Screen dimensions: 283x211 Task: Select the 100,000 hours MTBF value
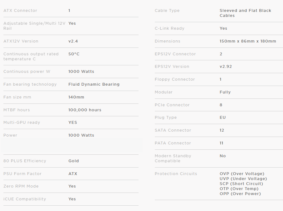[85, 110]
